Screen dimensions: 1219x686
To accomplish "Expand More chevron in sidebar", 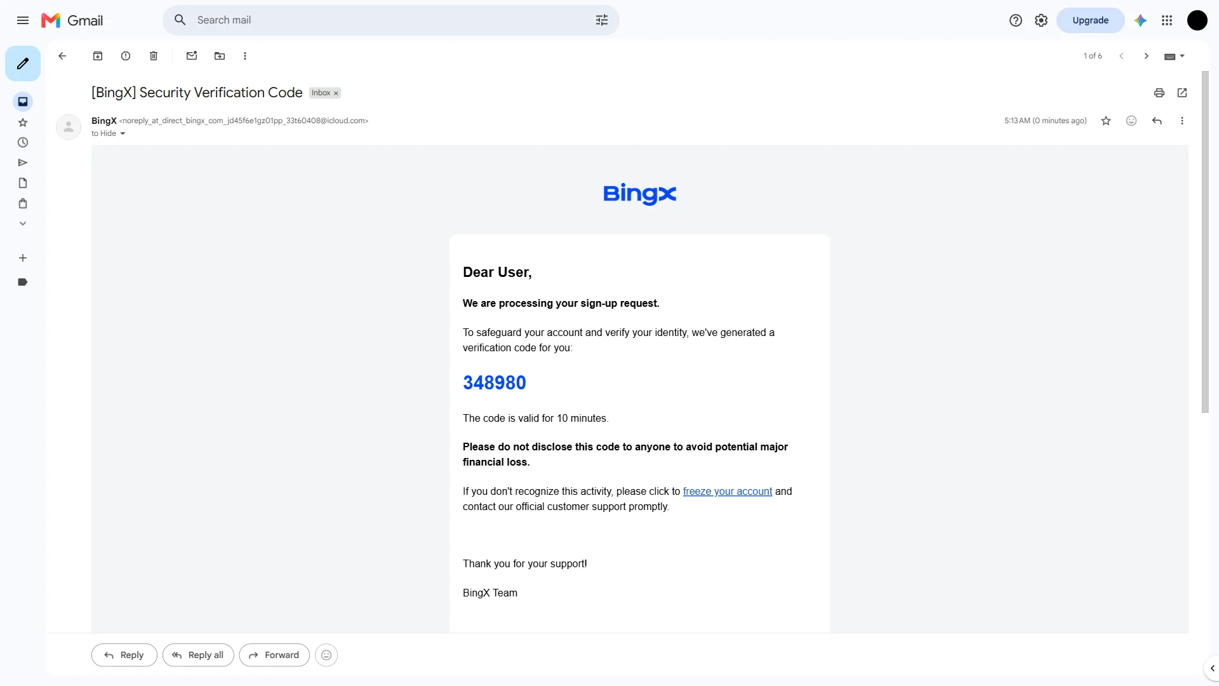I will [x=23, y=224].
